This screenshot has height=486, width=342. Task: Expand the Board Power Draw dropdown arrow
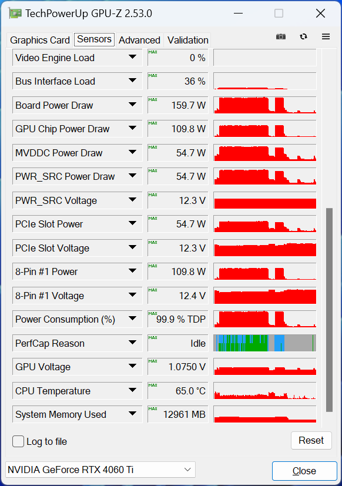(132, 105)
